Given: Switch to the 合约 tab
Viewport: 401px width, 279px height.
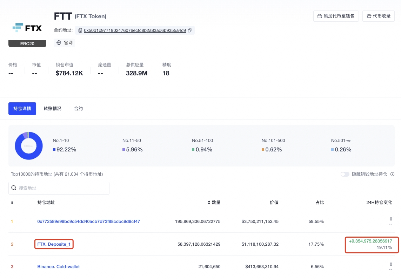Looking at the screenshot, I should 78,109.
